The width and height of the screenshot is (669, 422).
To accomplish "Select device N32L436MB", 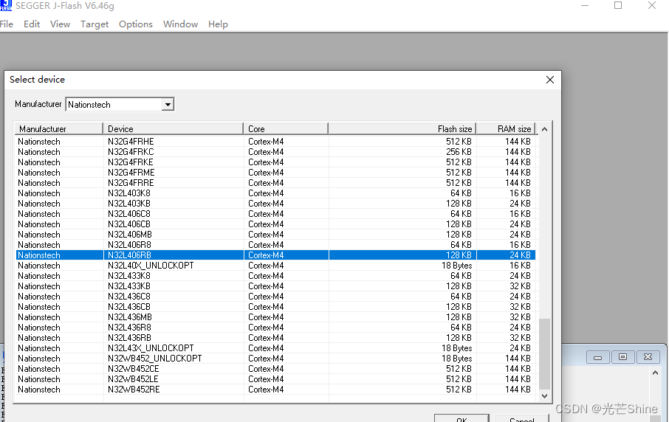I will pos(275,317).
